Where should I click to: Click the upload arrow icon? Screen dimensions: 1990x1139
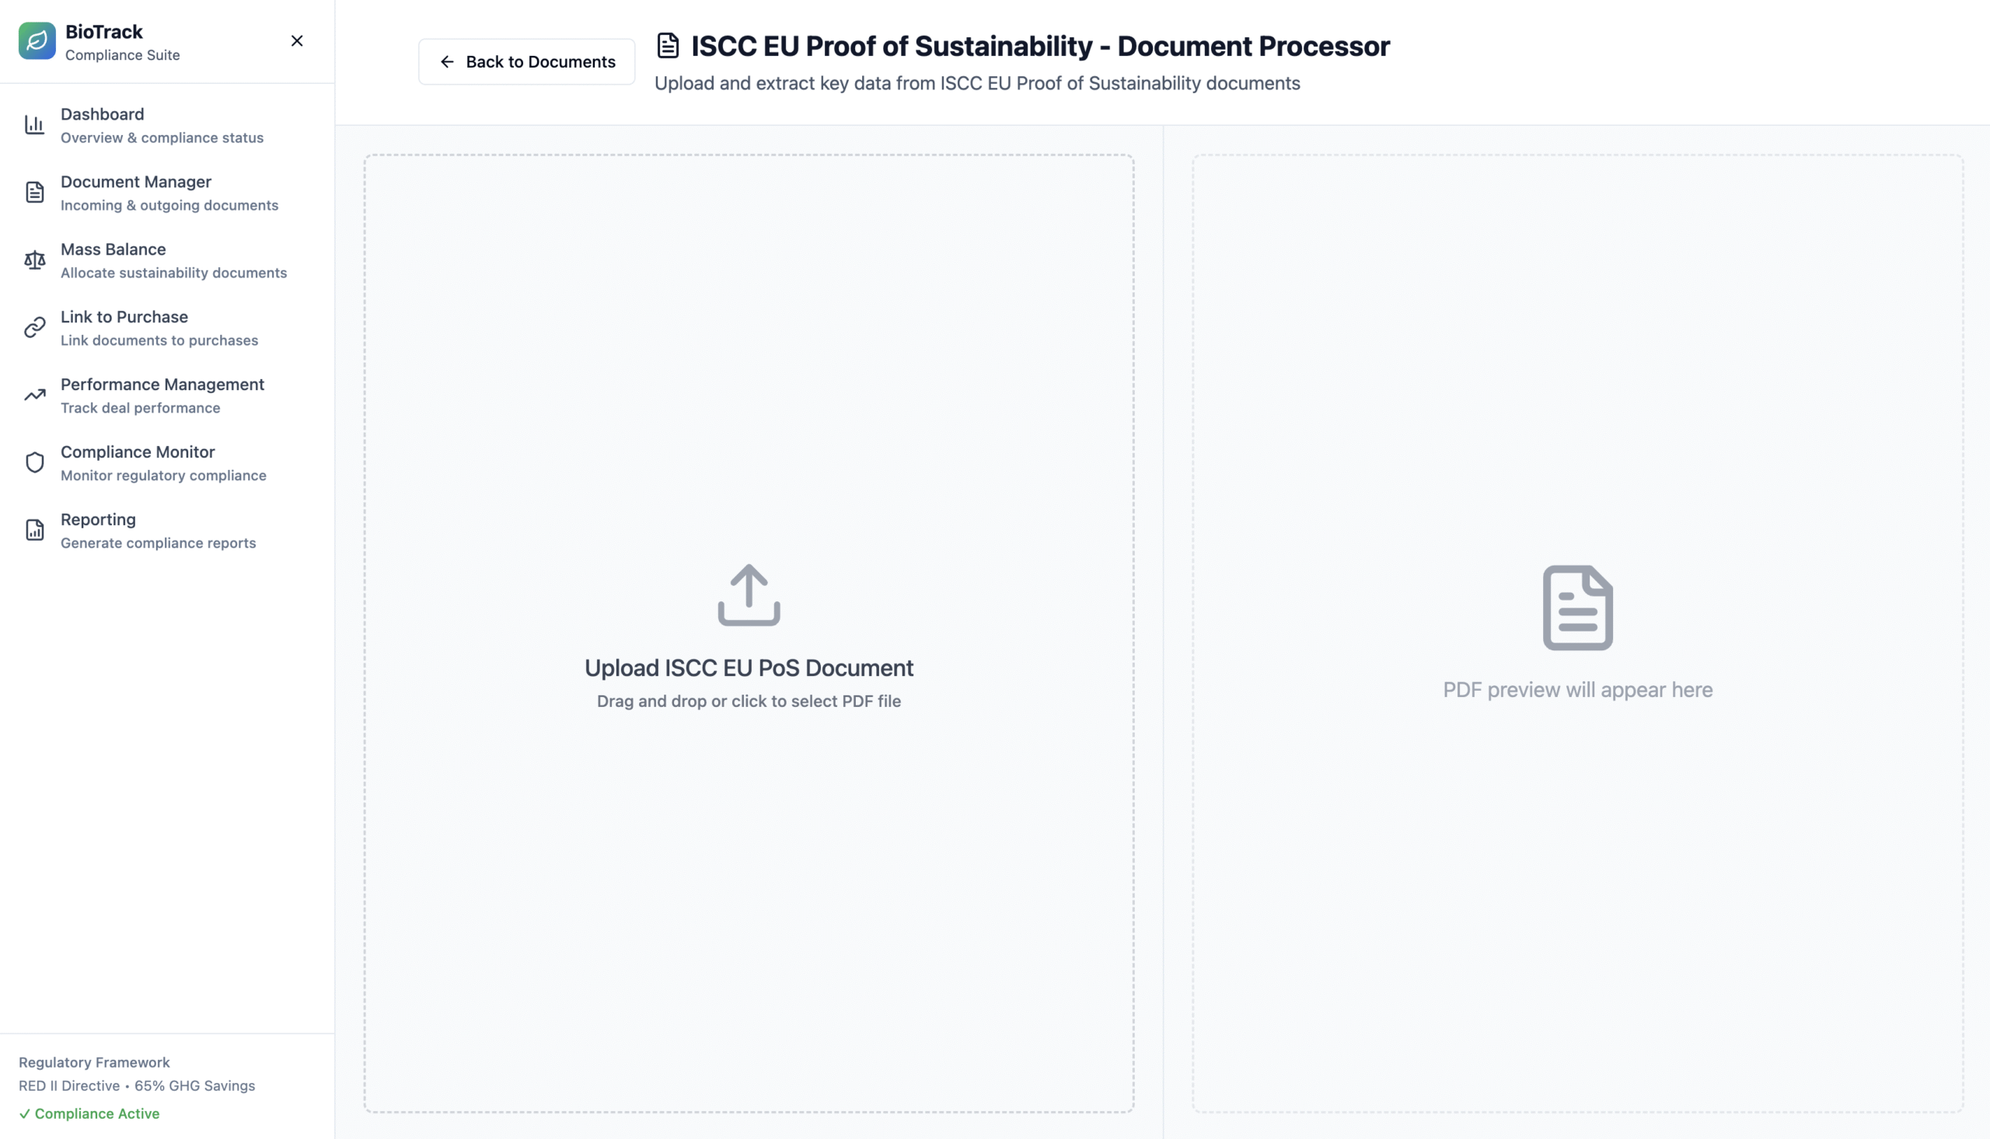click(748, 595)
